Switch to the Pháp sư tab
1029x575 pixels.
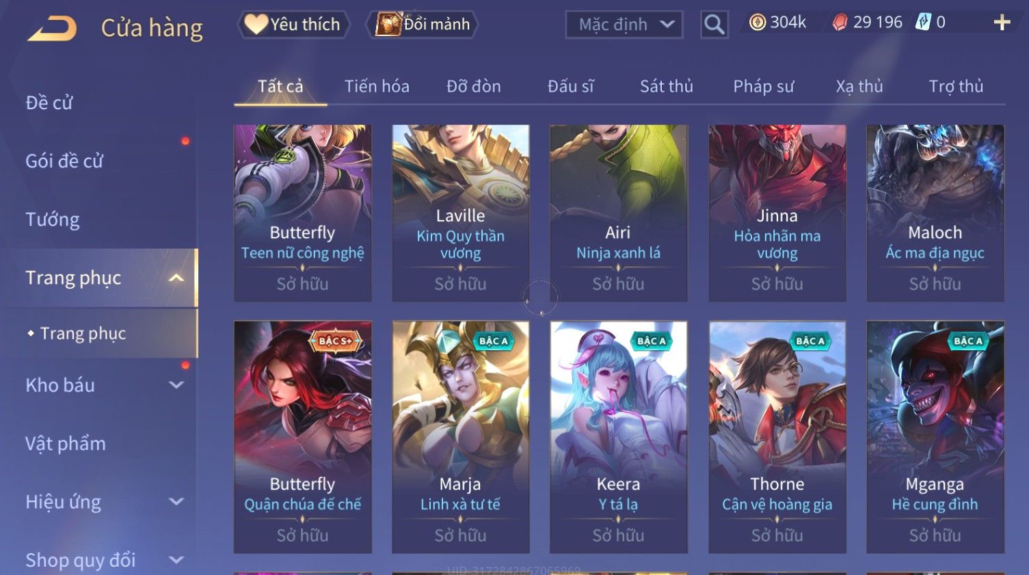[x=763, y=86]
